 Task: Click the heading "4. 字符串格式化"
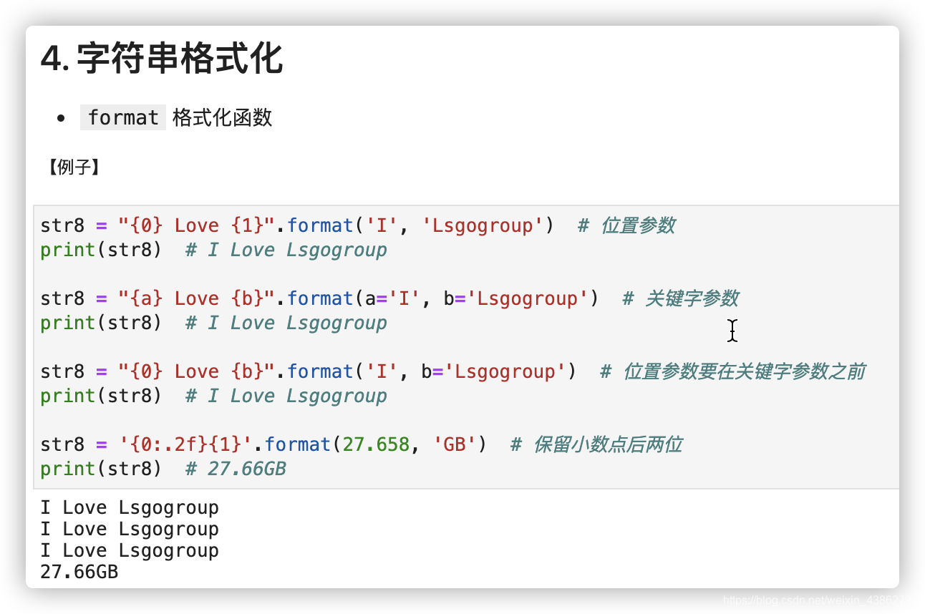pos(162,59)
